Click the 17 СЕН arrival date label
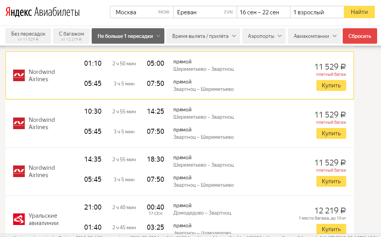This screenshot has height=237, width=381. [x=155, y=213]
